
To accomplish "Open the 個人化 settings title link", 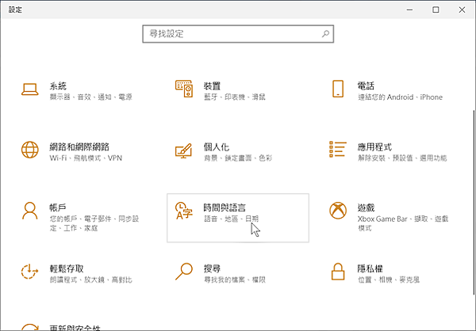I will coord(216,146).
